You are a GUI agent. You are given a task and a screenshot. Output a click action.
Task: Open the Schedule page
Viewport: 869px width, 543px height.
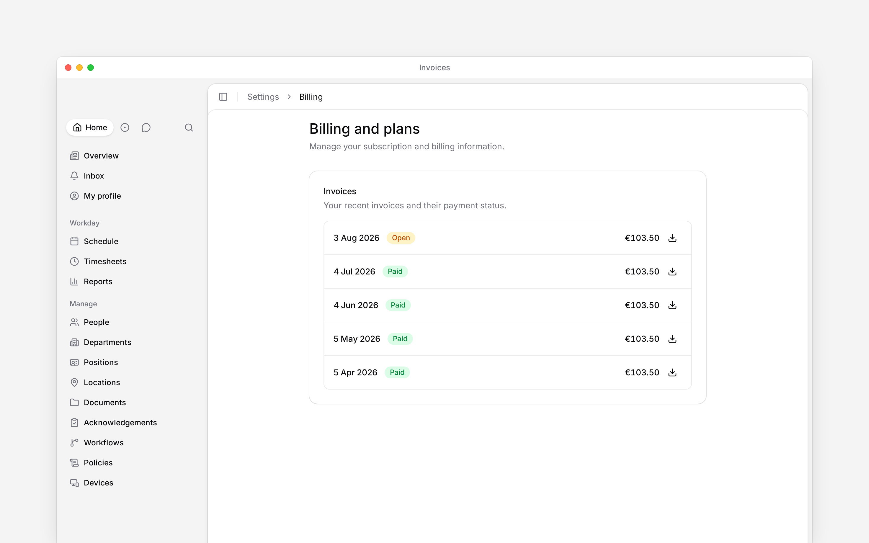click(x=132, y=241)
